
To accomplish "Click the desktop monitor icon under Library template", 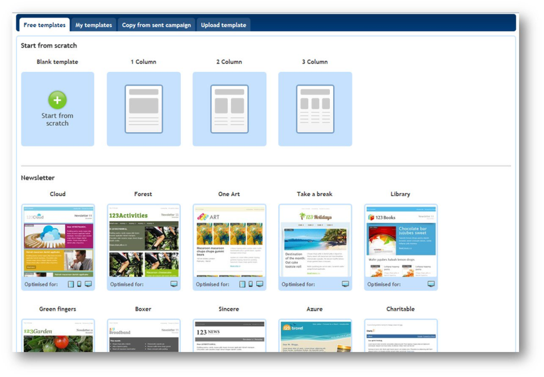I will tap(431, 284).
